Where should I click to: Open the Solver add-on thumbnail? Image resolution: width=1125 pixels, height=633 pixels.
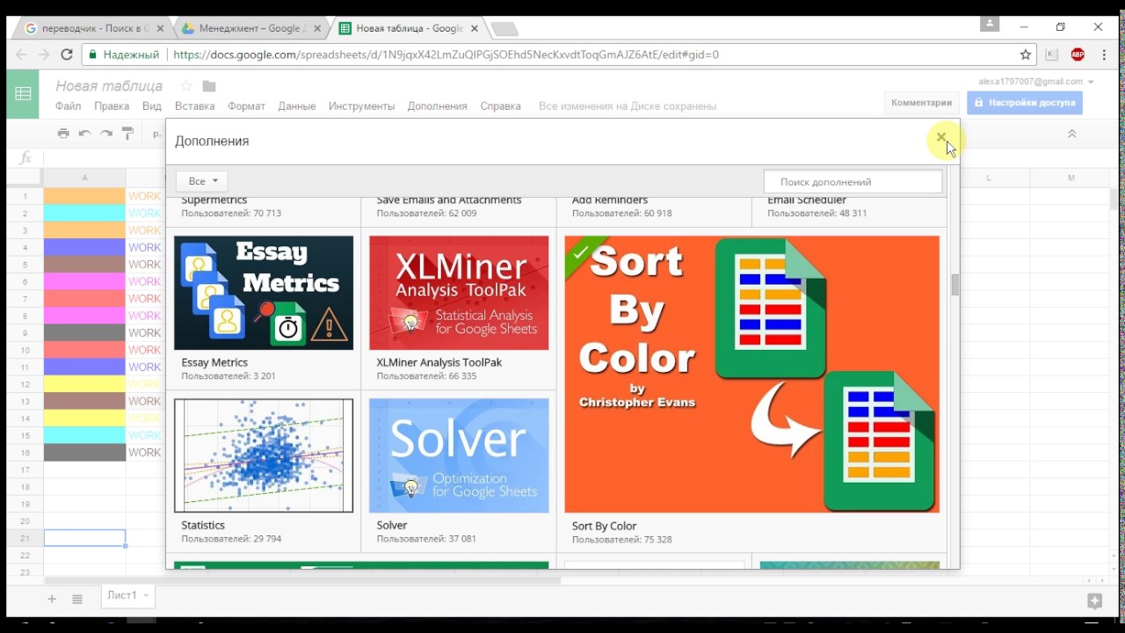coord(459,455)
